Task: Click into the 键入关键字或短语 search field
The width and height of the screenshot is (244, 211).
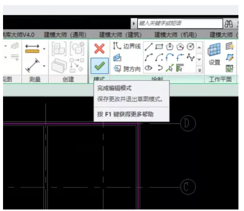Action: point(180,23)
